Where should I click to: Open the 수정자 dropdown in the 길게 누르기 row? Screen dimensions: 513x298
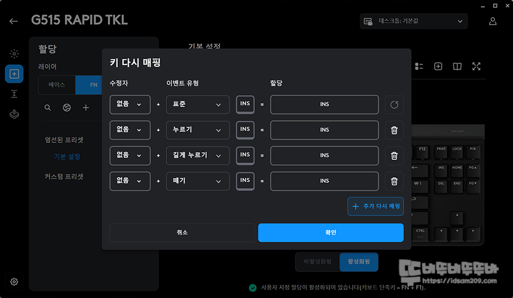tap(130, 156)
